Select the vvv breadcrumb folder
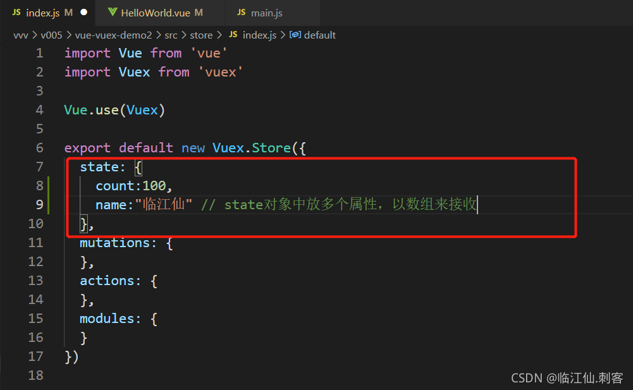 pos(21,35)
